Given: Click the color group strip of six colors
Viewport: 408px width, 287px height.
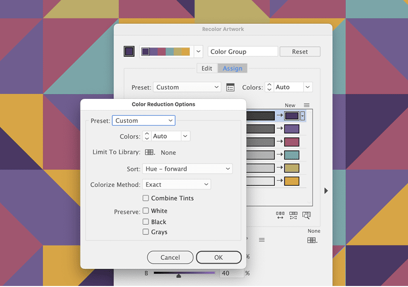Looking at the screenshot, I should click(165, 51).
